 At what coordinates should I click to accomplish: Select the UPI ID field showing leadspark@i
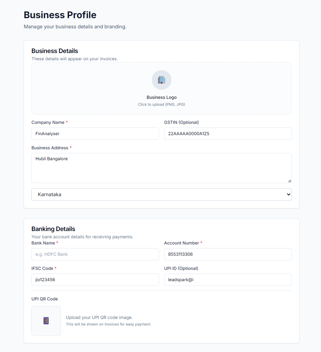[x=228, y=280]
